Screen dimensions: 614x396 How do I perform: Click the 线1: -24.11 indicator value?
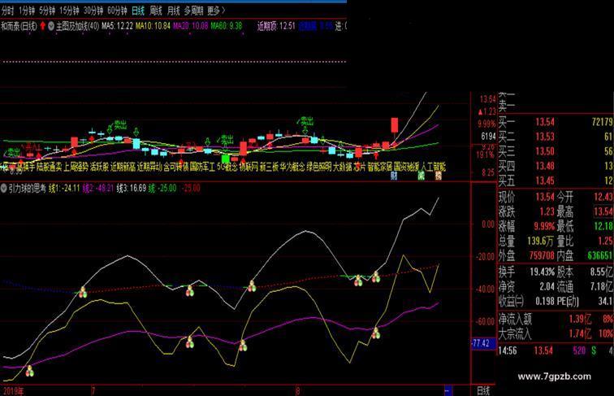[64, 189]
